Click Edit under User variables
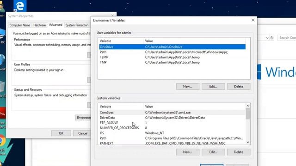296x166 pixels. pos(213,86)
